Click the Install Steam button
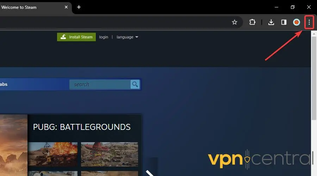Viewport: 317px width, 176px height. [x=76, y=37]
